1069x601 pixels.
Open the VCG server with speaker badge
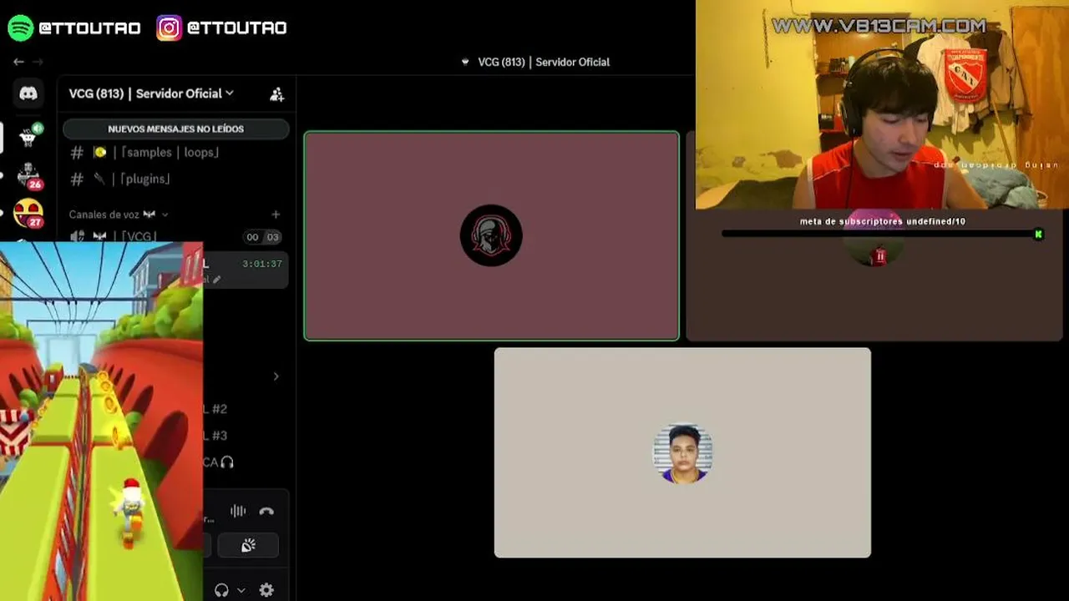tap(28, 137)
